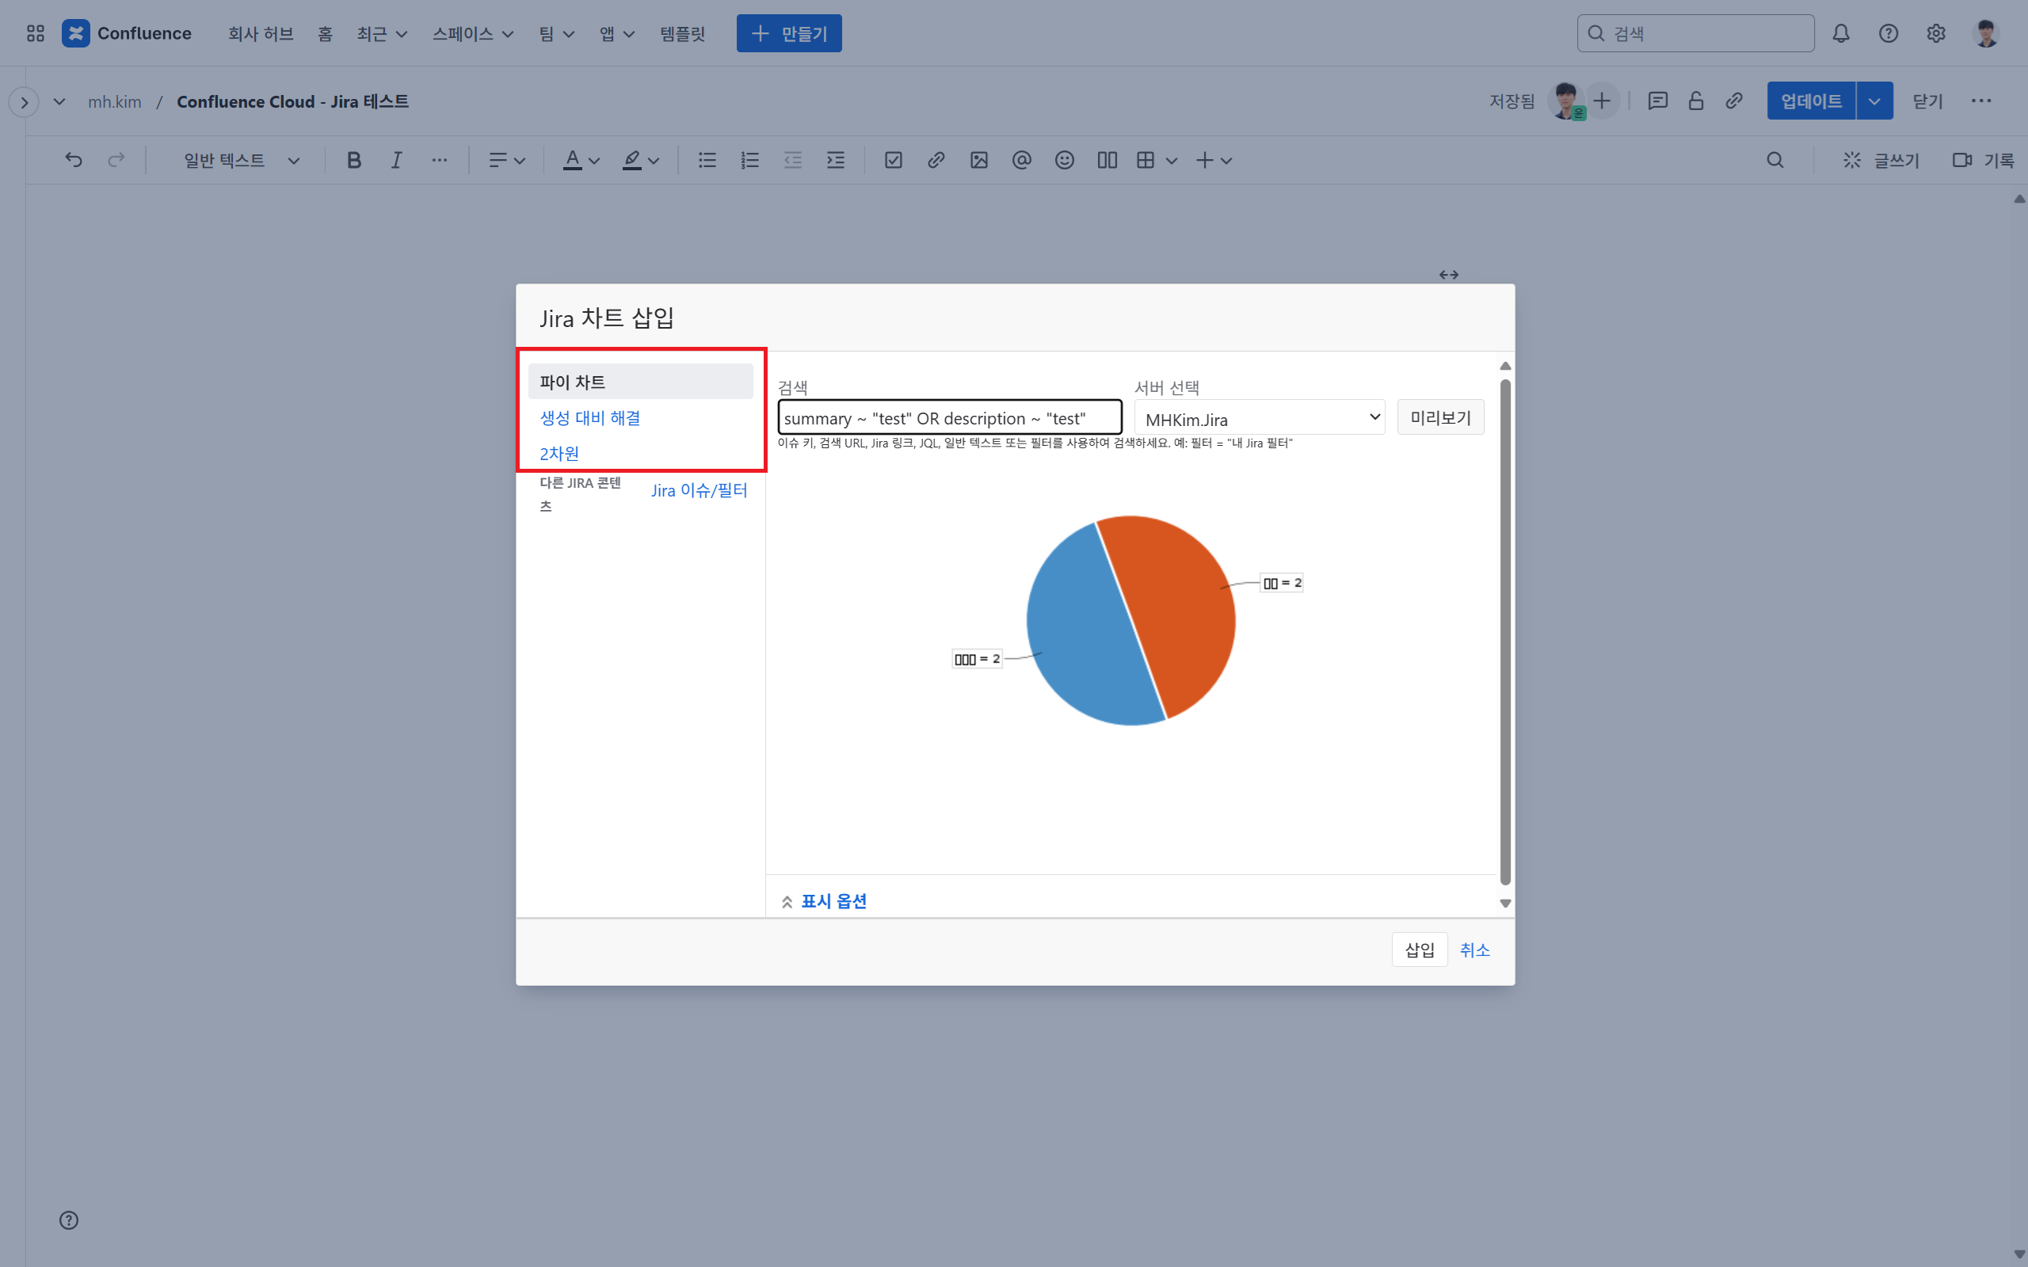2028x1267 pixels.
Task: Open the table options dropdown arrow
Action: pyautogui.click(x=1172, y=160)
